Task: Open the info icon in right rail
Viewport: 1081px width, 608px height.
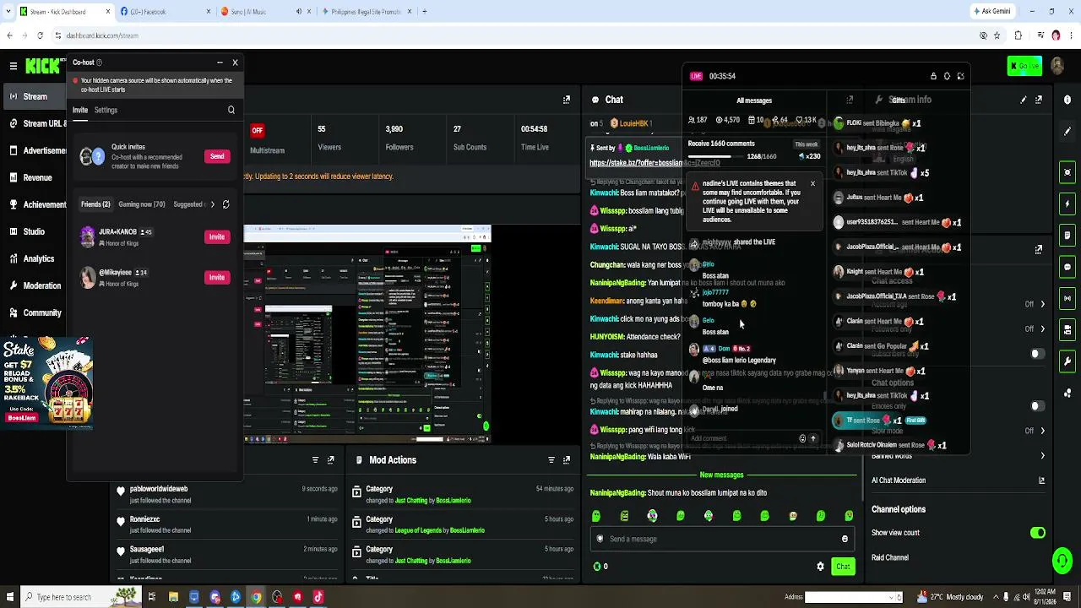Action: click(1067, 100)
